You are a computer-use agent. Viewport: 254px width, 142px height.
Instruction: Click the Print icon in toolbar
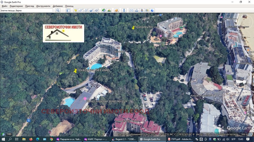click(137, 10)
